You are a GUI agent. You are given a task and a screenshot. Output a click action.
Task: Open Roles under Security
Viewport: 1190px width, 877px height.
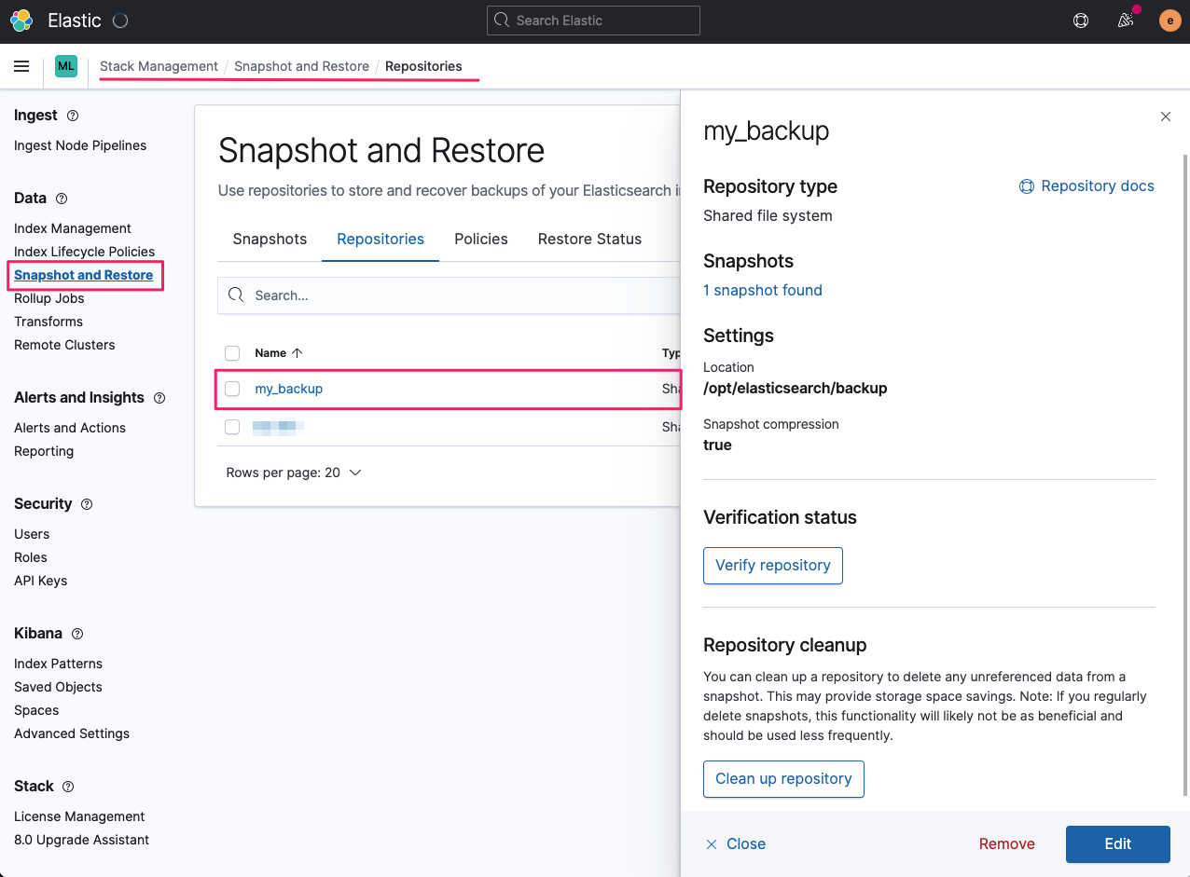(x=31, y=557)
